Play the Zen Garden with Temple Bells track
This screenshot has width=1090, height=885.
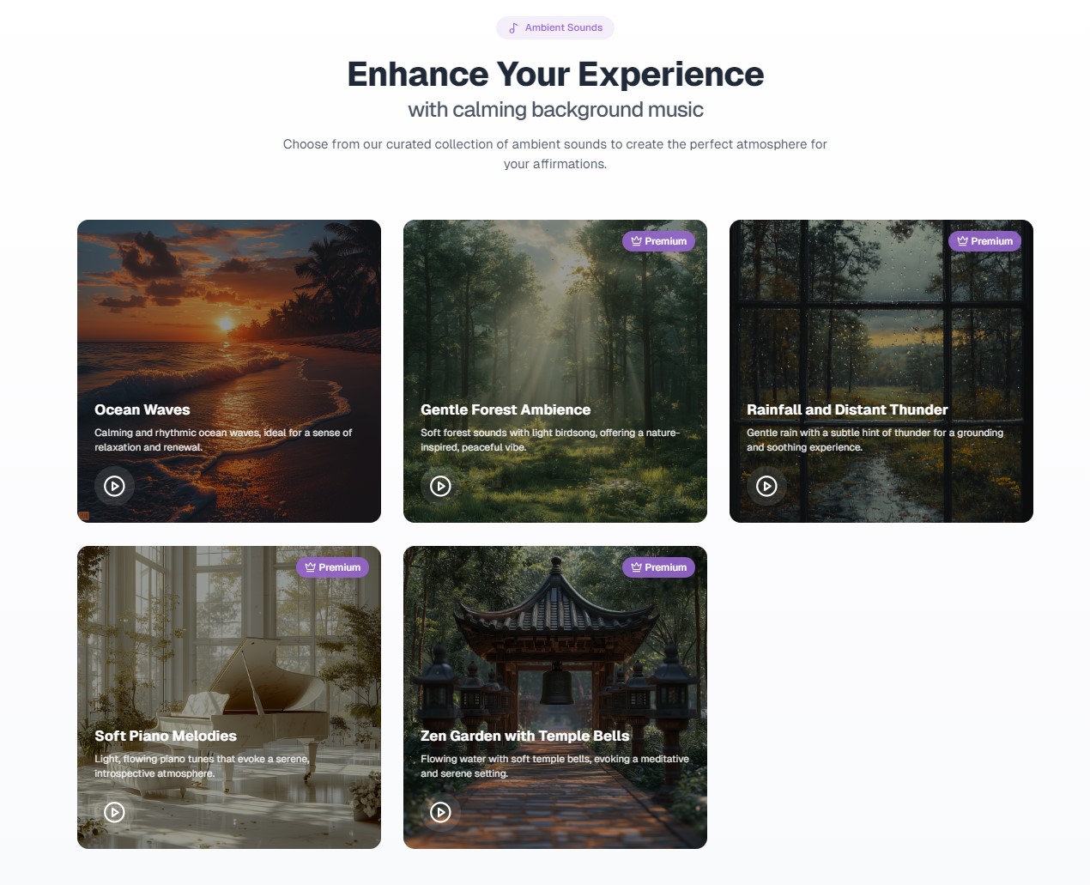pos(440,812)
